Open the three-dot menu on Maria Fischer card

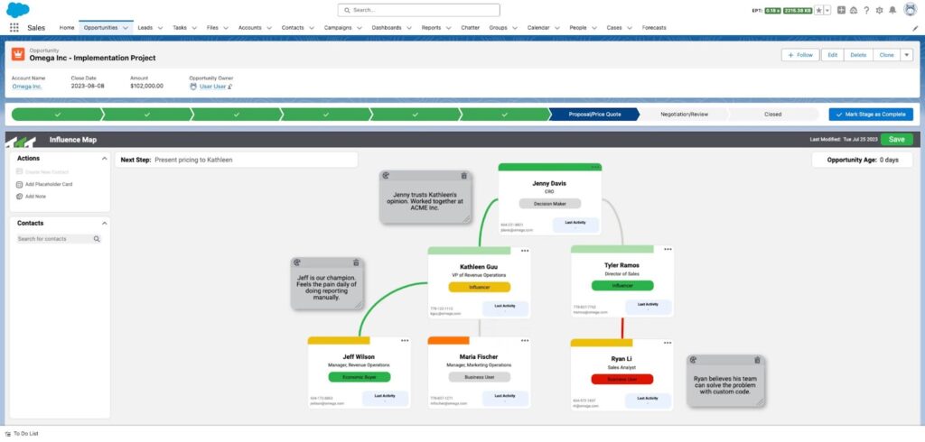pos(525,341)
